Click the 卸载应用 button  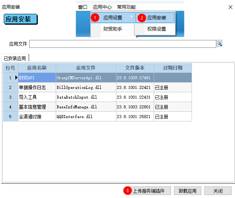tap(187, 191)
